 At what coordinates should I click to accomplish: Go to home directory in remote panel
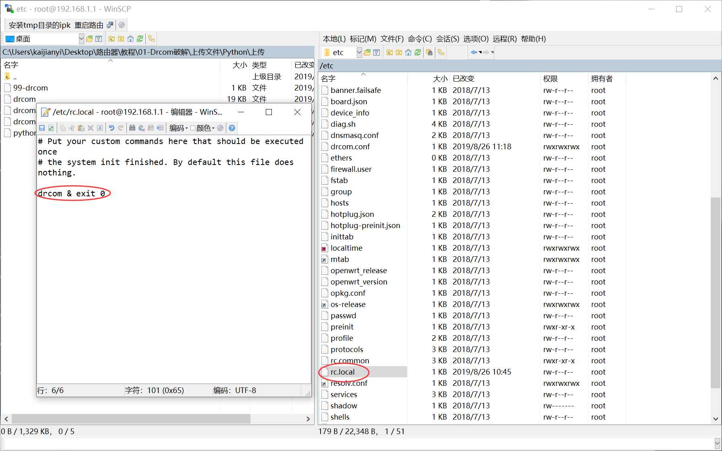408,52
